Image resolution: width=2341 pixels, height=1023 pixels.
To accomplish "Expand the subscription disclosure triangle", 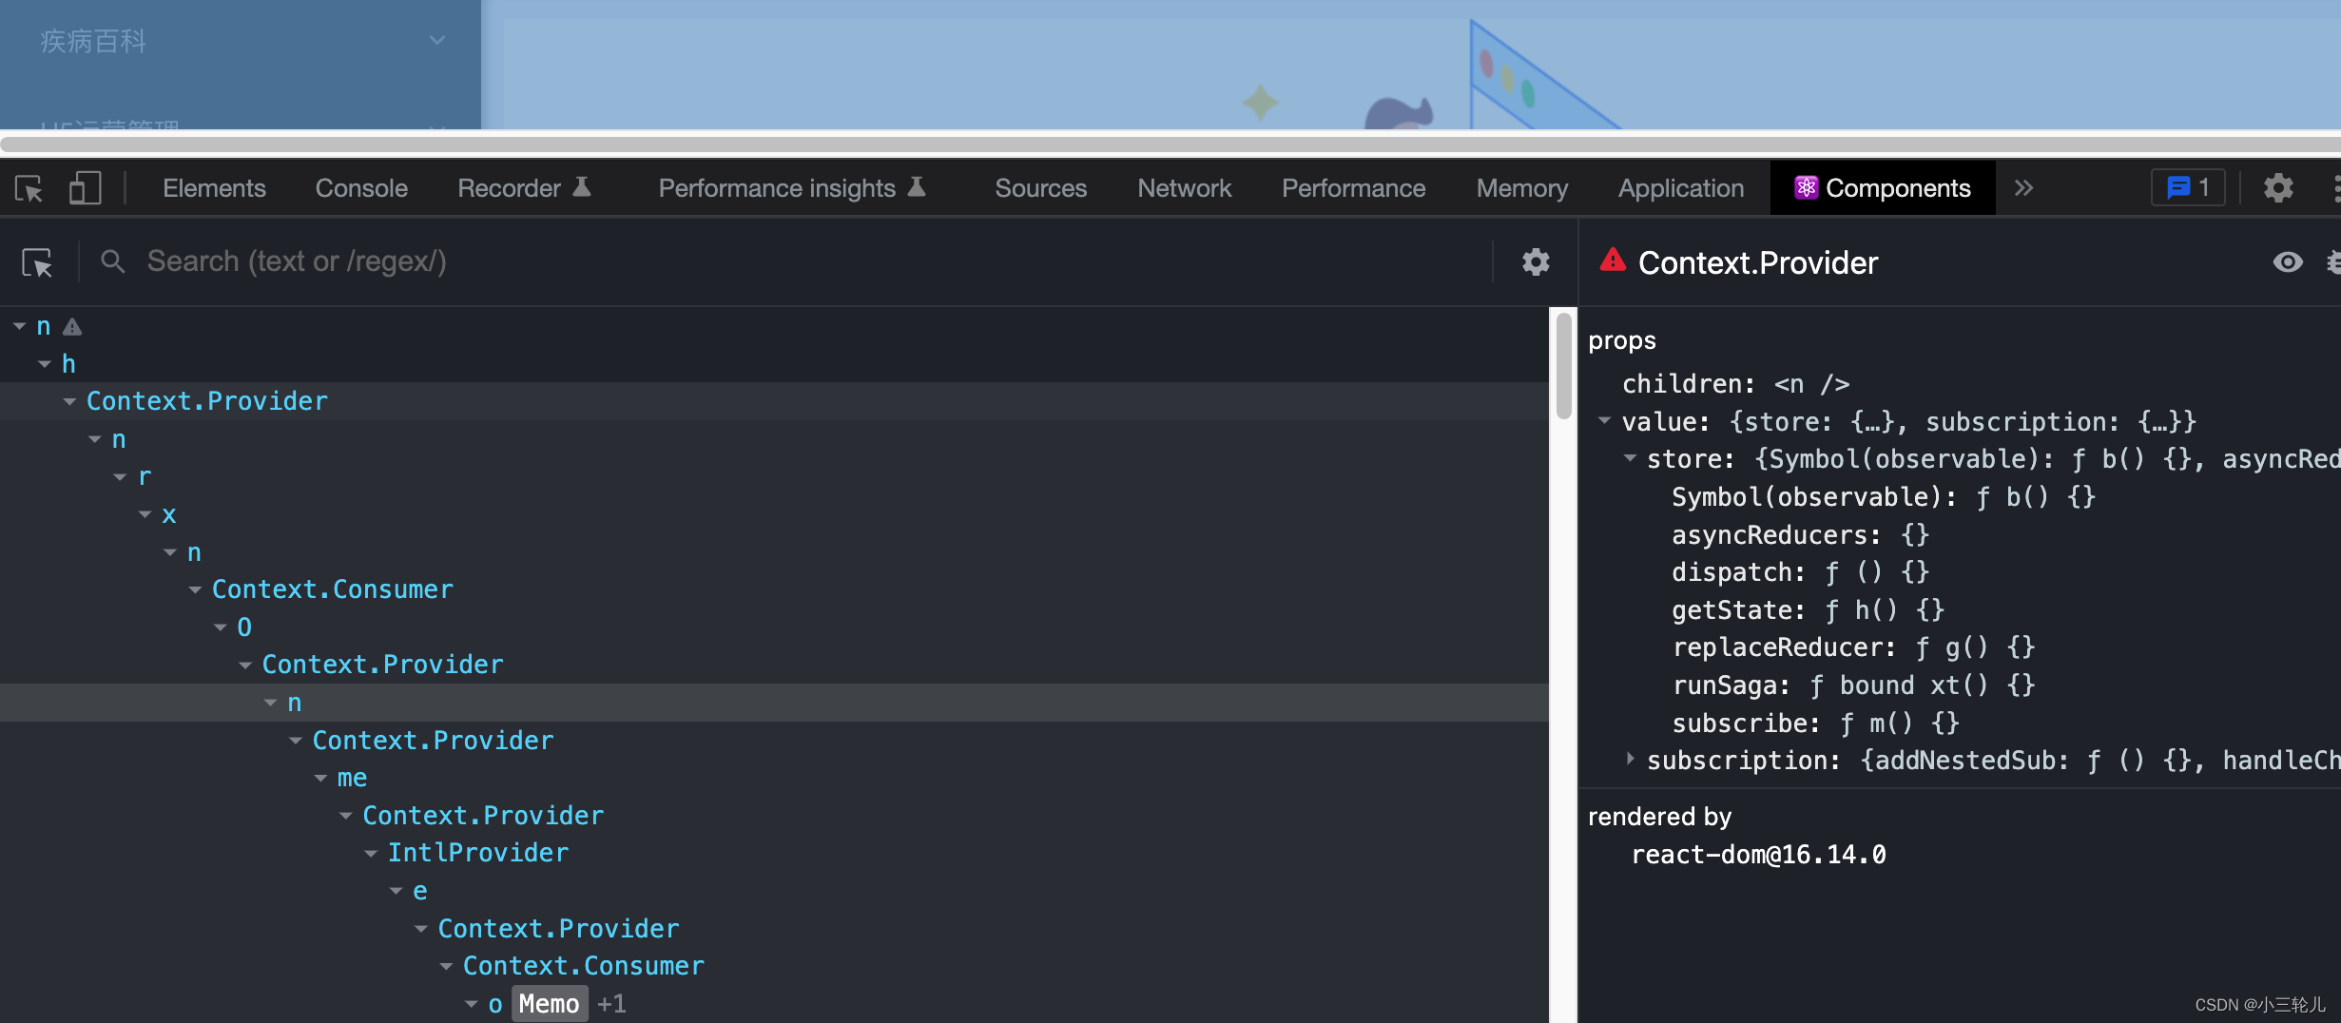I will coord(1630,760).
